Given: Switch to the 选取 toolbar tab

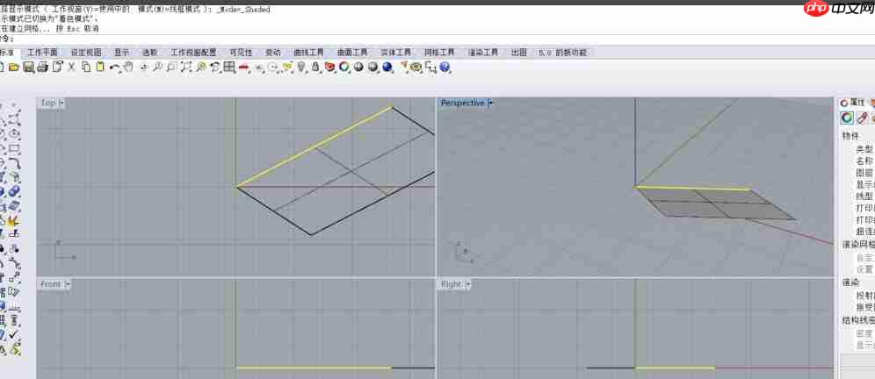Looking at the screenshot, I should [x=149, y=53].
